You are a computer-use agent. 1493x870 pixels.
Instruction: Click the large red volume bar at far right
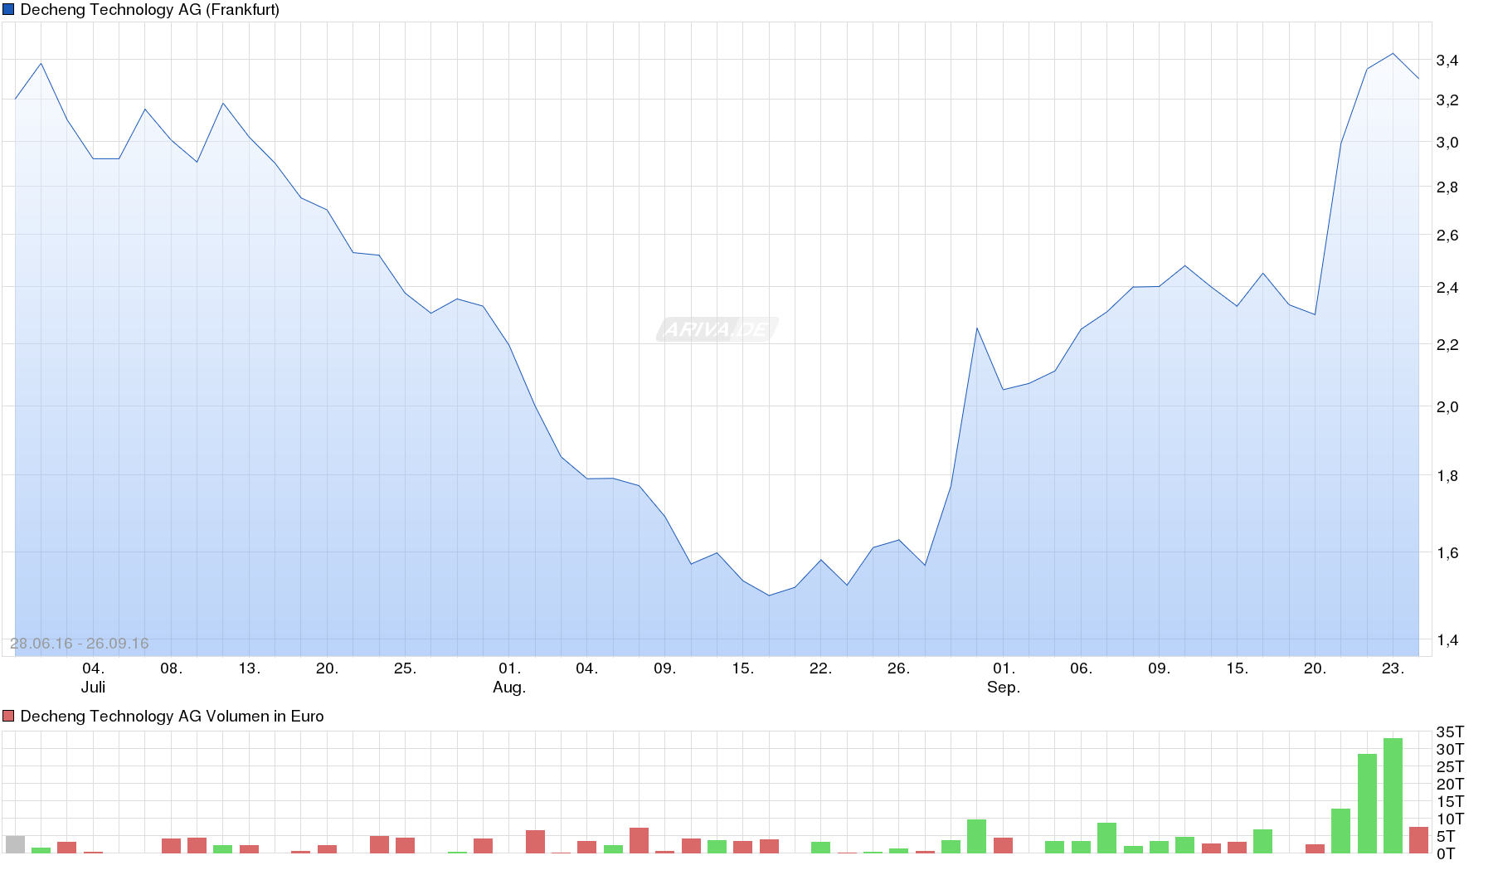[1418, 838]
